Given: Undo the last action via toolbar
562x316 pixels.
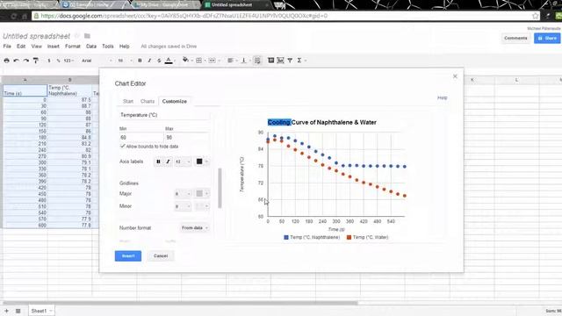Looking at the screenshot, I should pyautogui.click(x=16, y=61).
